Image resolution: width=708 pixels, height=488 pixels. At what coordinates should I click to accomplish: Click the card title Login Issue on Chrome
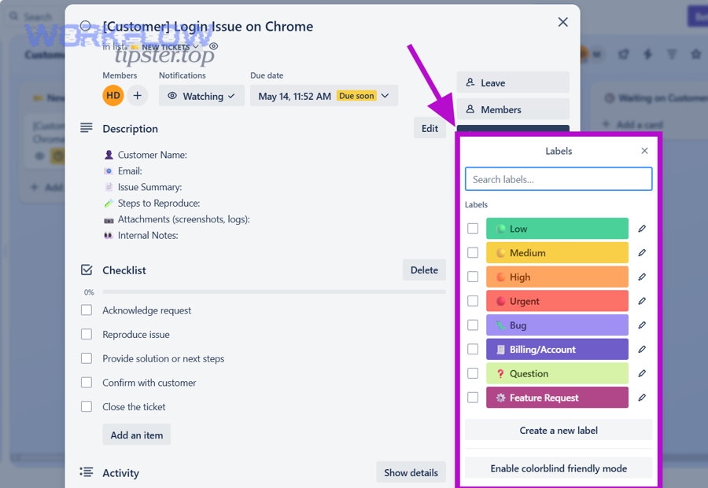click(208, 26)
